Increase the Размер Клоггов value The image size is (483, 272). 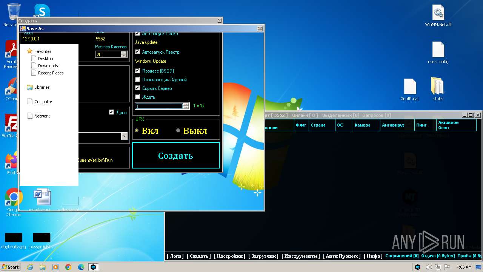pyautogui.click(x=124, y=53)
